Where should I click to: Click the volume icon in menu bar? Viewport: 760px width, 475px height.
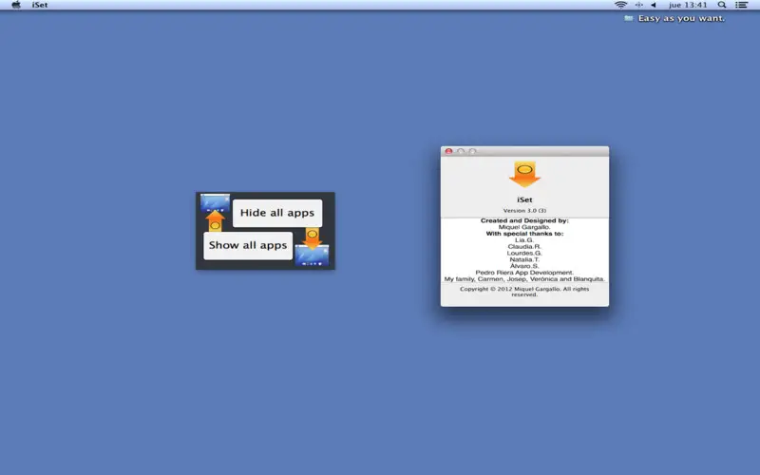tap(654, 5)
